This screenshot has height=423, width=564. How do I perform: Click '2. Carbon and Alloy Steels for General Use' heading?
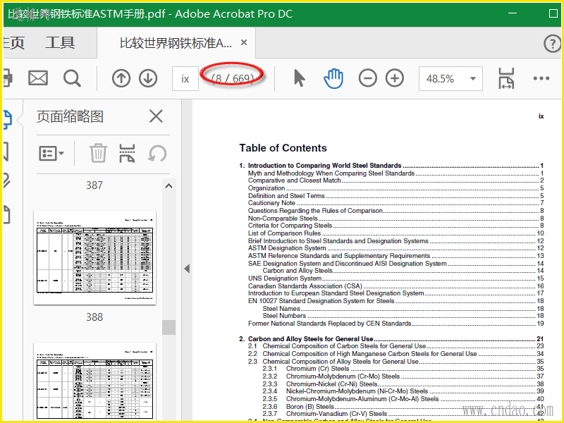391,339
